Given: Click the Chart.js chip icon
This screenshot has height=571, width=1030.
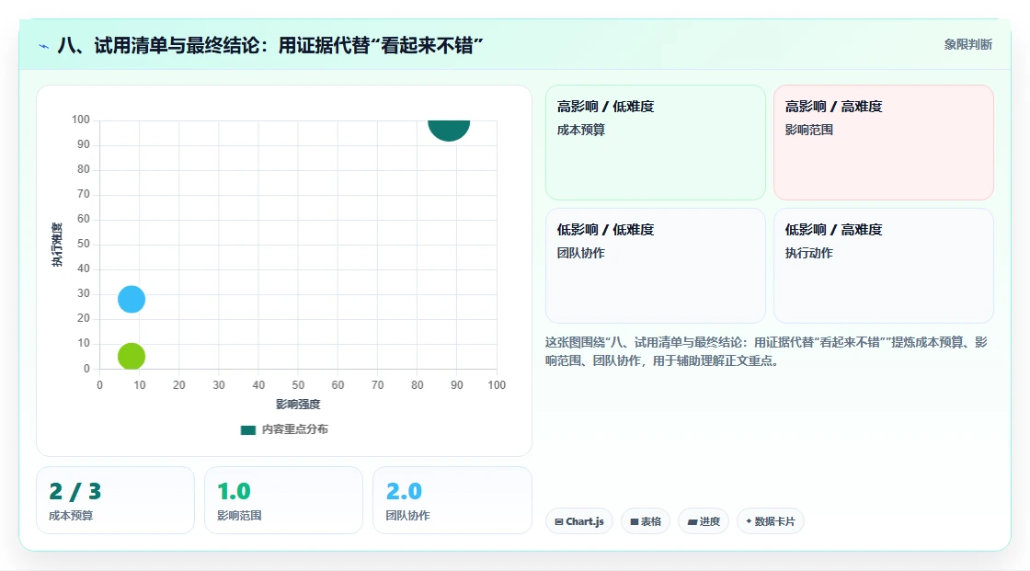Looking at the screenshot, I should point(559,521).
